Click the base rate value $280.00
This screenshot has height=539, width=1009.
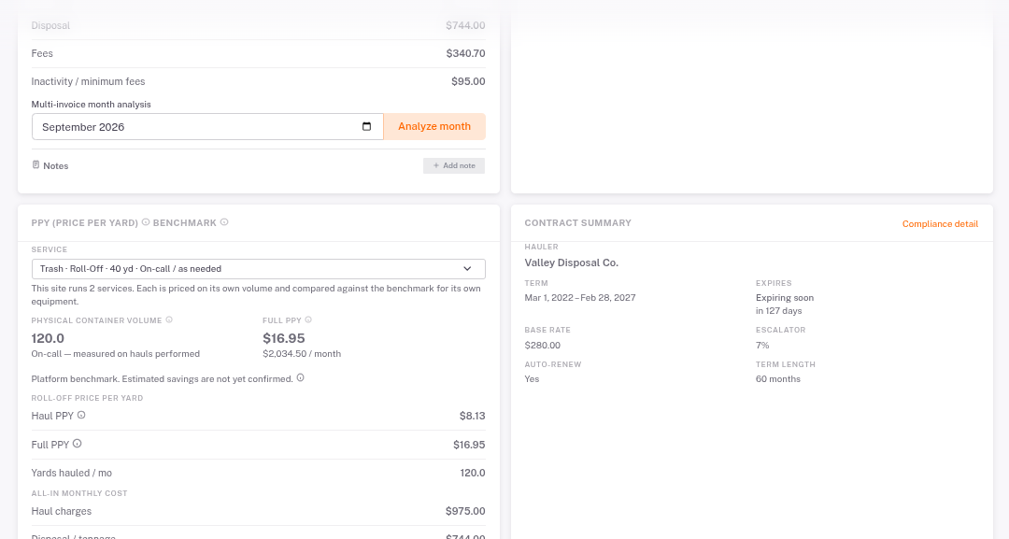tap(543, 346)
